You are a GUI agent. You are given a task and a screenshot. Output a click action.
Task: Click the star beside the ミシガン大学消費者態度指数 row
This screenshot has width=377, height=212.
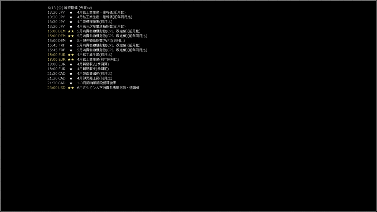pyautogui.click(x=71, y=88)
